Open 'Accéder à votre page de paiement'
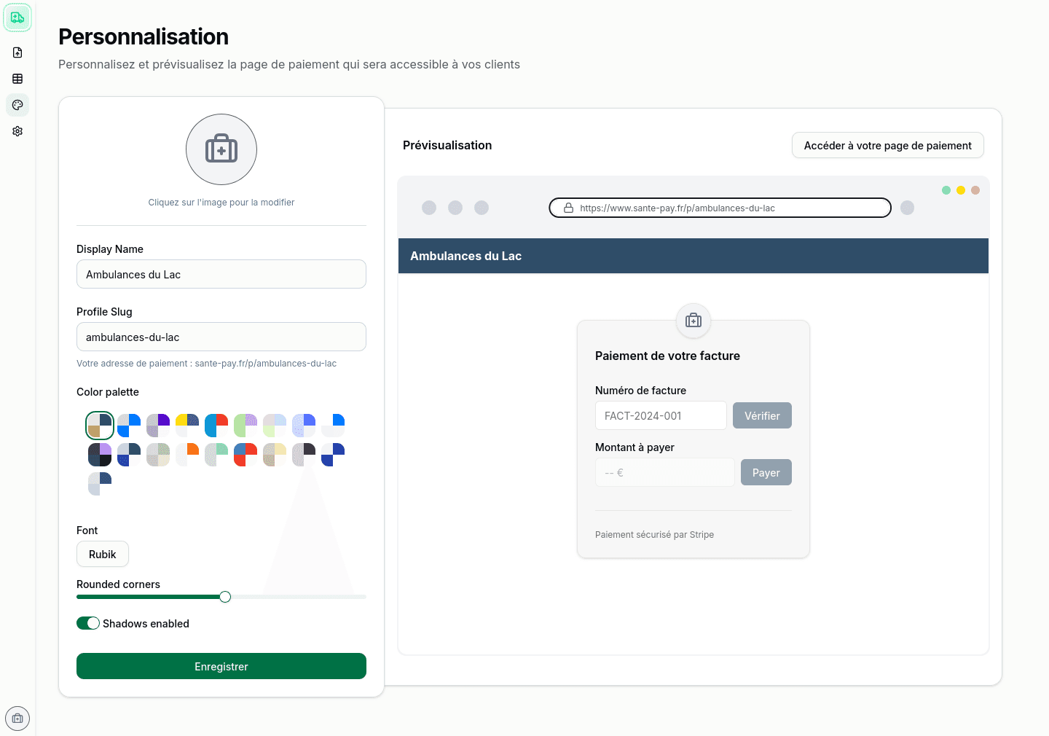 coord(887,145)
